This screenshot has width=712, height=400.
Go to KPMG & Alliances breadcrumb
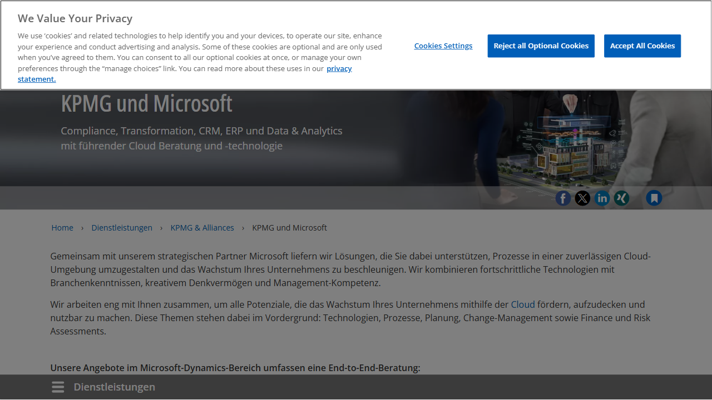coord(202,228)
